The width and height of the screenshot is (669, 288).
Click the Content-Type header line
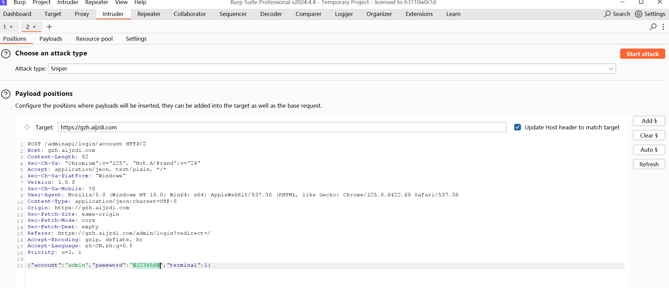click(x=102, y=201)
